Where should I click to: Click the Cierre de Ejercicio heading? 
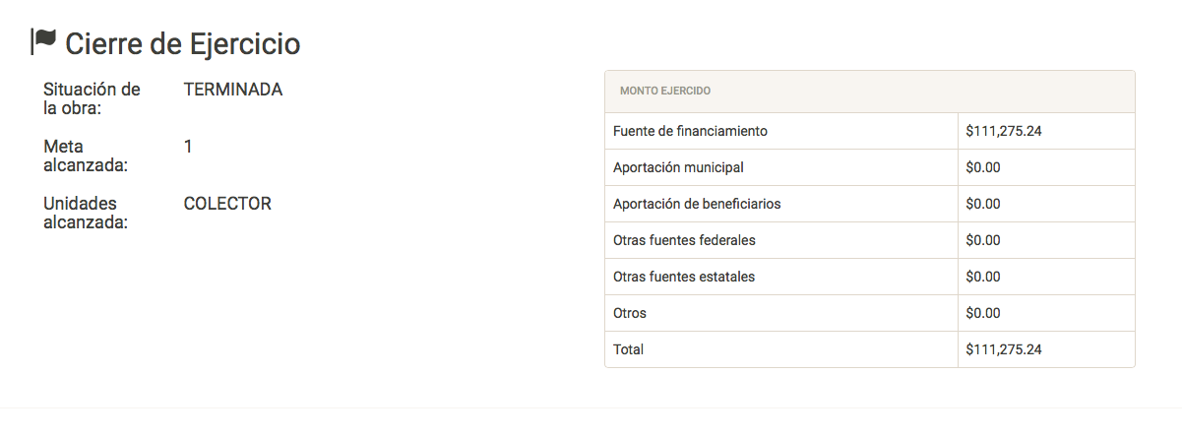click(x=182, y=44)
